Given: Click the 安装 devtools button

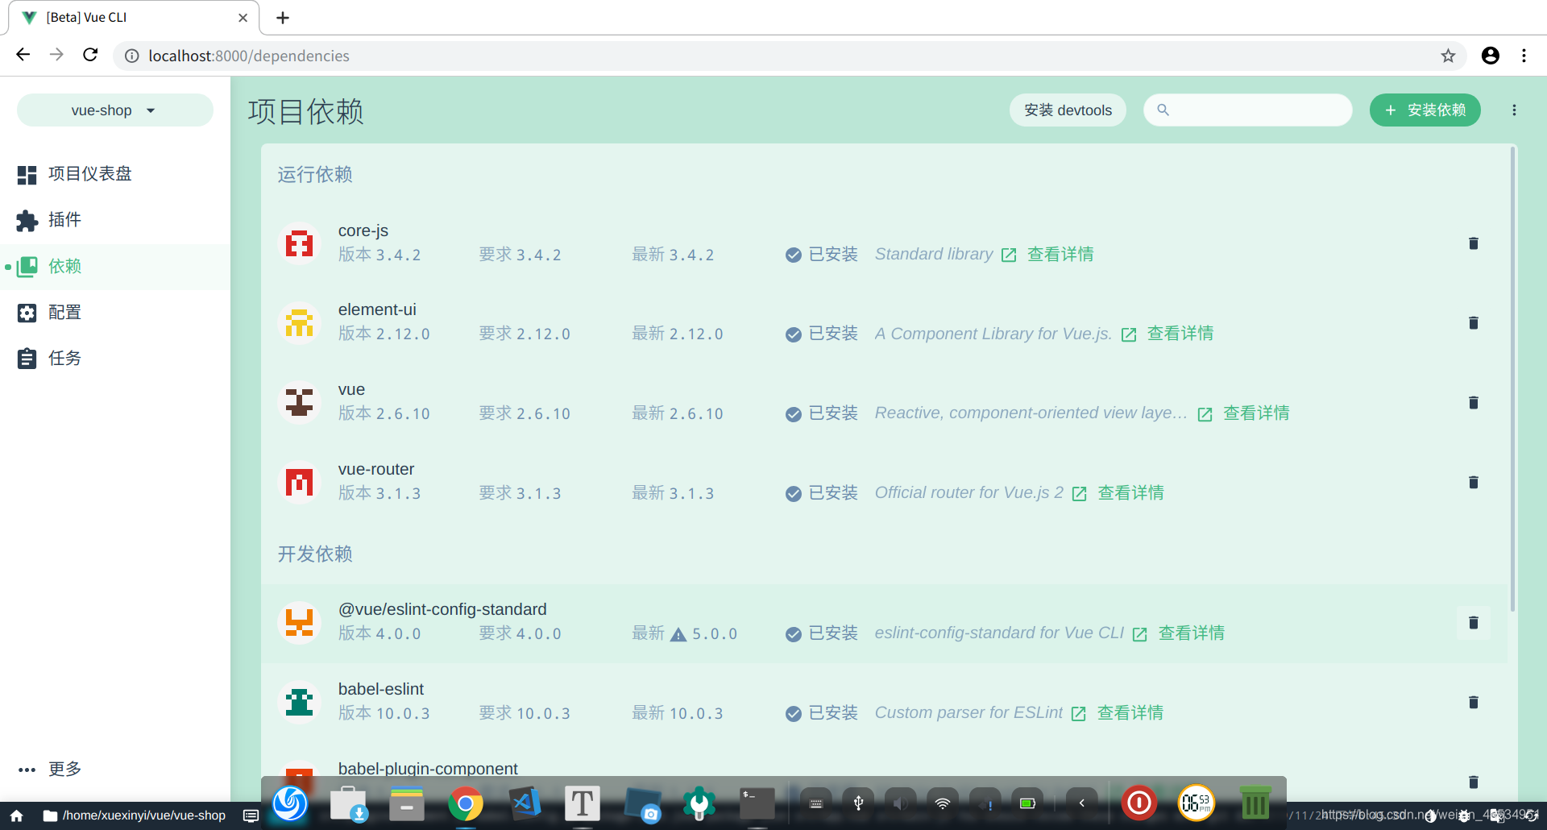Looking at the screenshot, I should [x=1068, y=110].
